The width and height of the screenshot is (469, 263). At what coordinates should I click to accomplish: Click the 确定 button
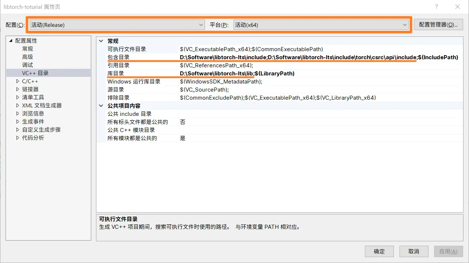[379, 251]
